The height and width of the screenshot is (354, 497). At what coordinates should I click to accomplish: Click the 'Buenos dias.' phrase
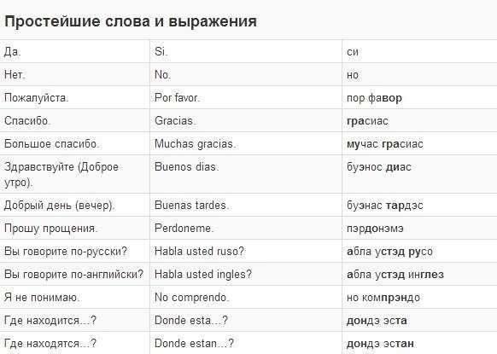pos(187,167)
